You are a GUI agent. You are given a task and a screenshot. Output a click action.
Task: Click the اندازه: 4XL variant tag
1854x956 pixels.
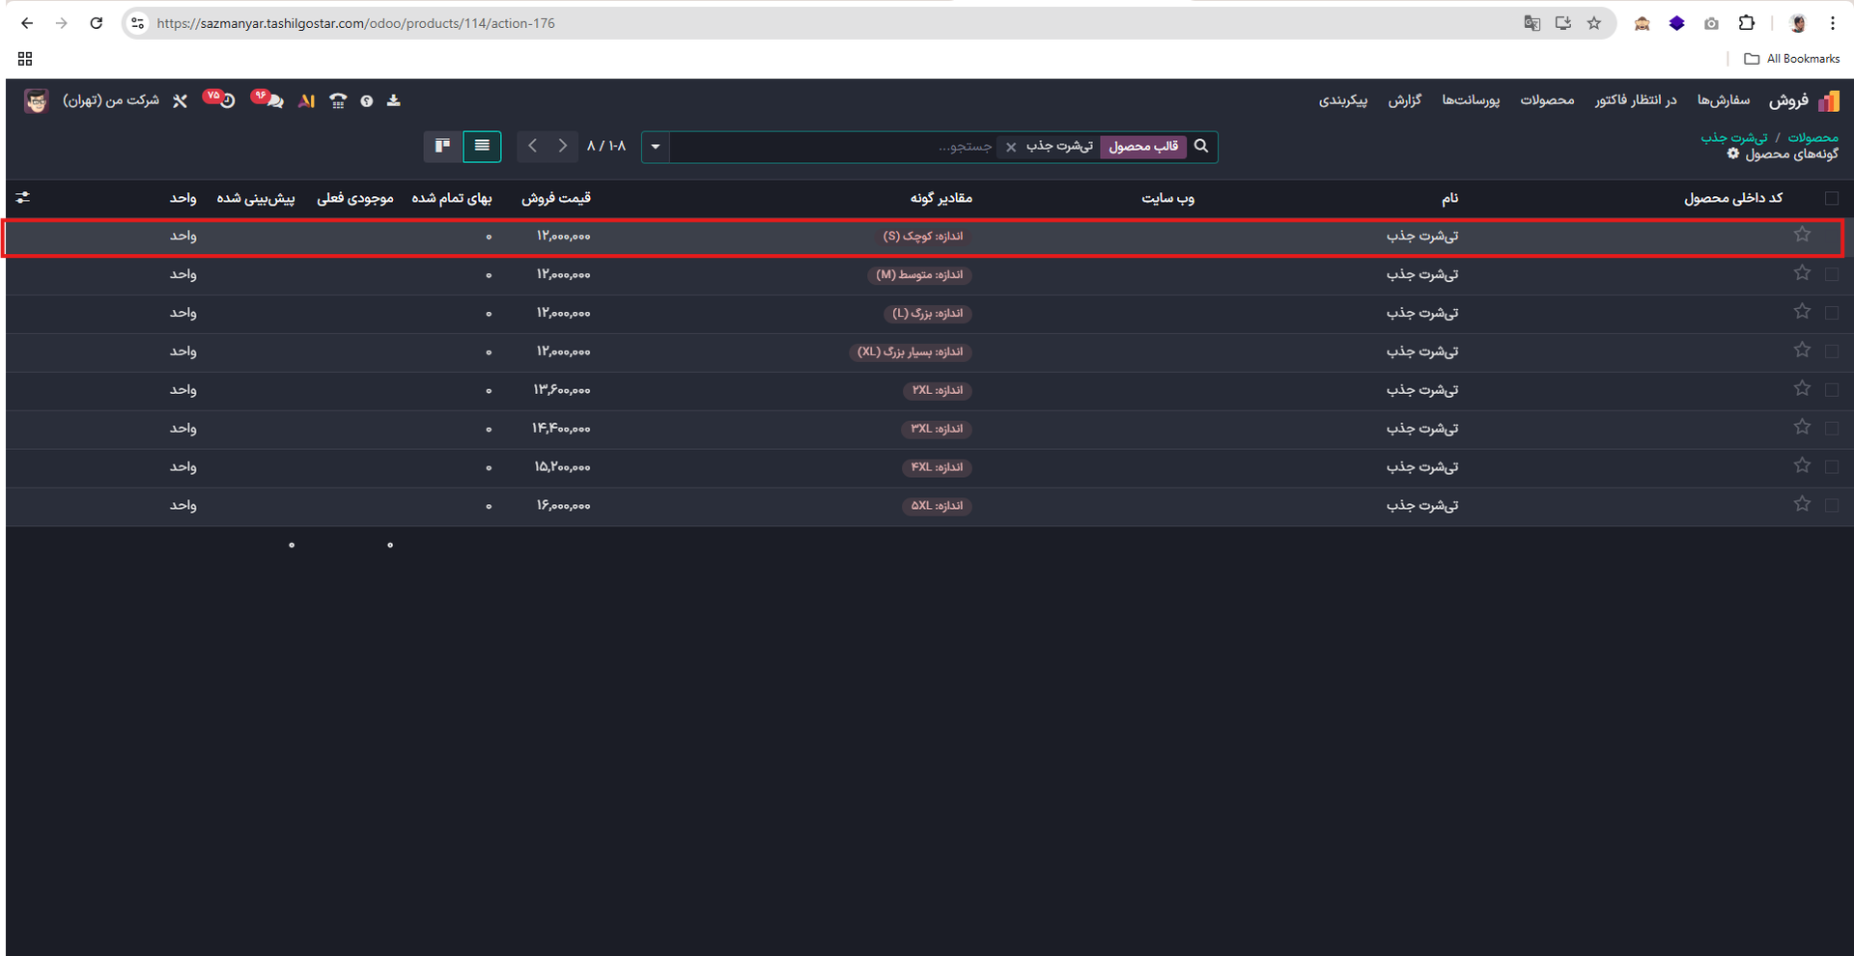(937, 467)
